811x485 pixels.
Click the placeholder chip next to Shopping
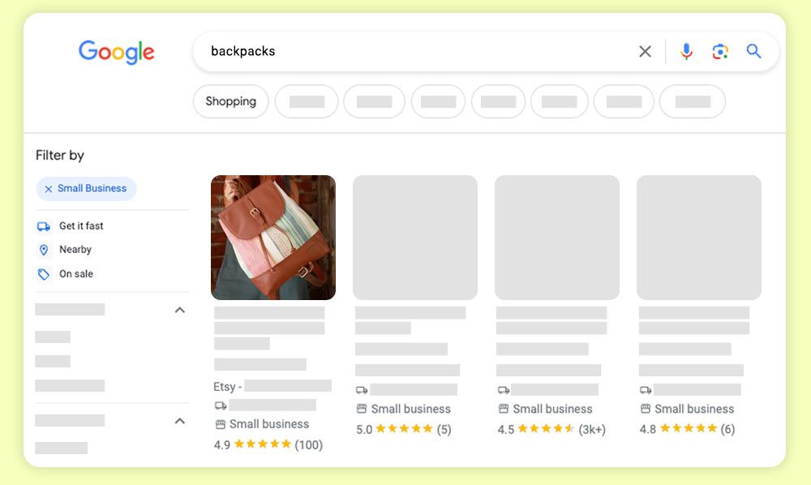pyautogui.click(x=307, y=101)
